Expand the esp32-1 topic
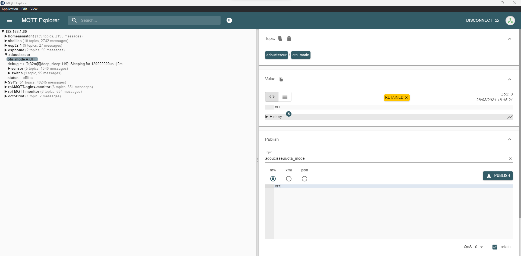Viewport: 521px width, 256px height. [x=6, y=46]
